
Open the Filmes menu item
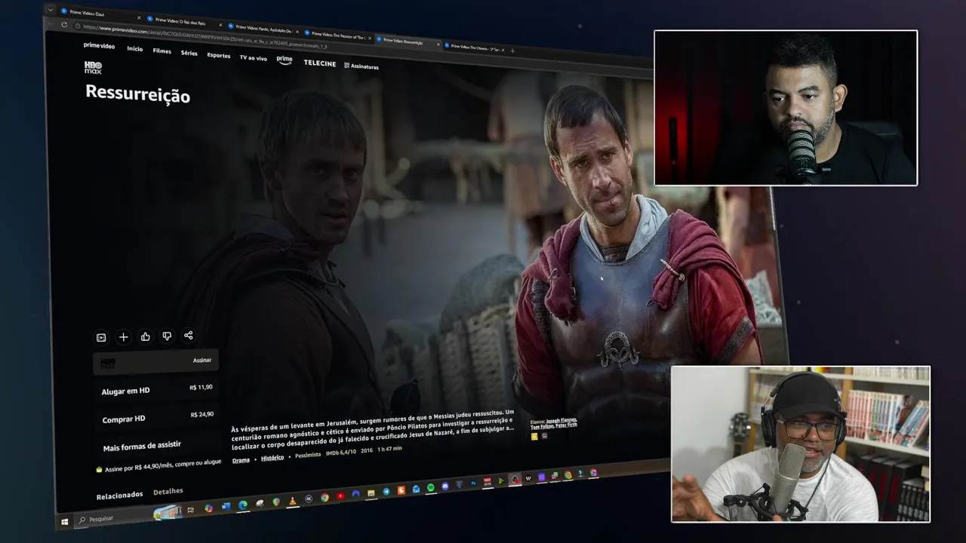click(162, 51)
